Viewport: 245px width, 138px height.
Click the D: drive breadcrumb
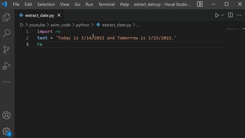tap(22, 25)
